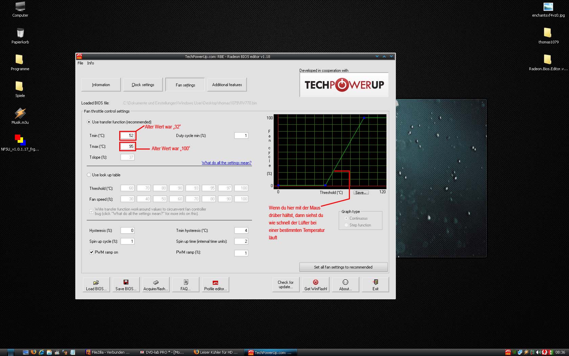
Task: Select the Spiele desktop folder
Action: (20, 90)
